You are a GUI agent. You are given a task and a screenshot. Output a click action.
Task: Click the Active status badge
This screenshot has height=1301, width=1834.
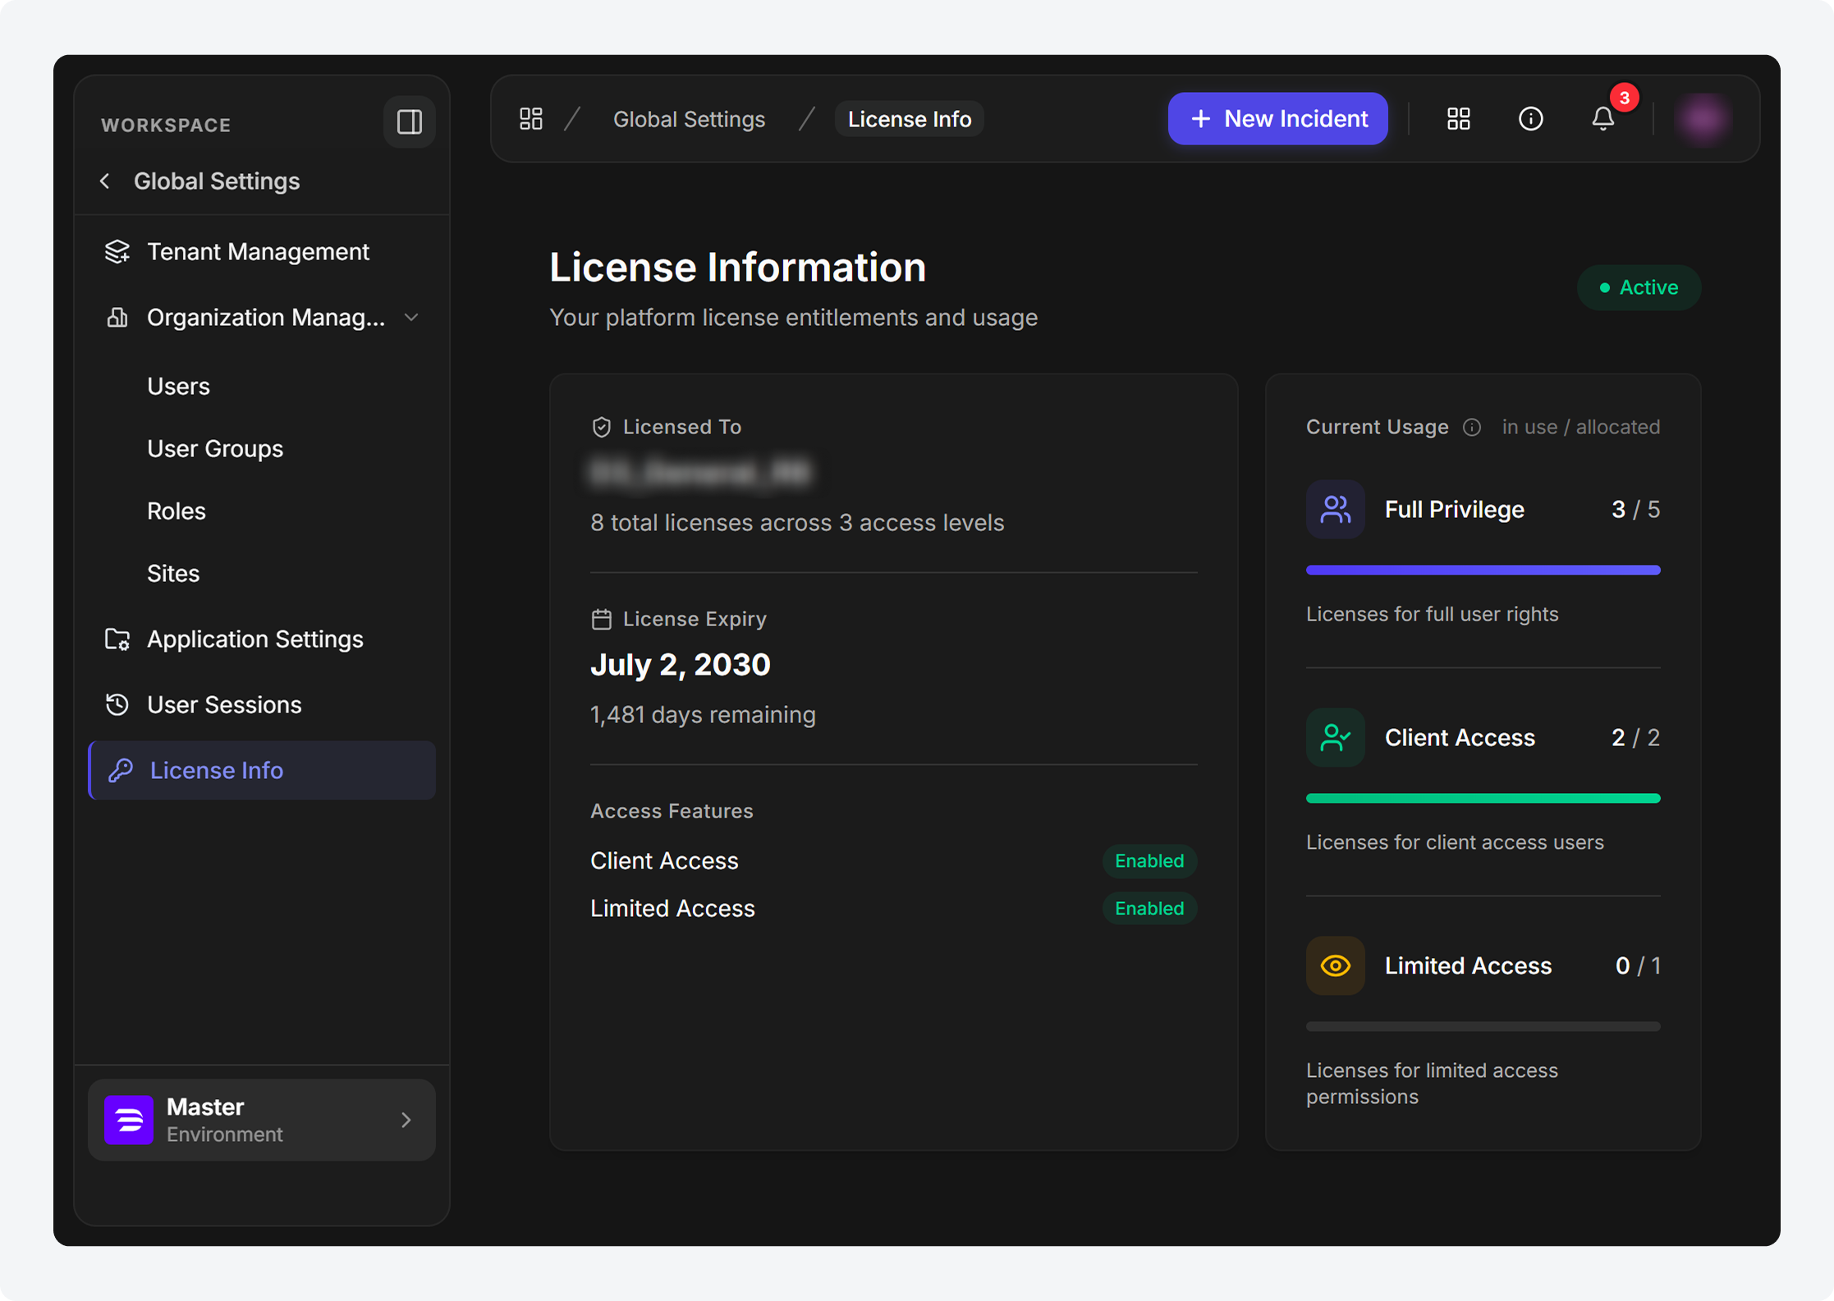pyautogui.click(x=1639, y=287)
